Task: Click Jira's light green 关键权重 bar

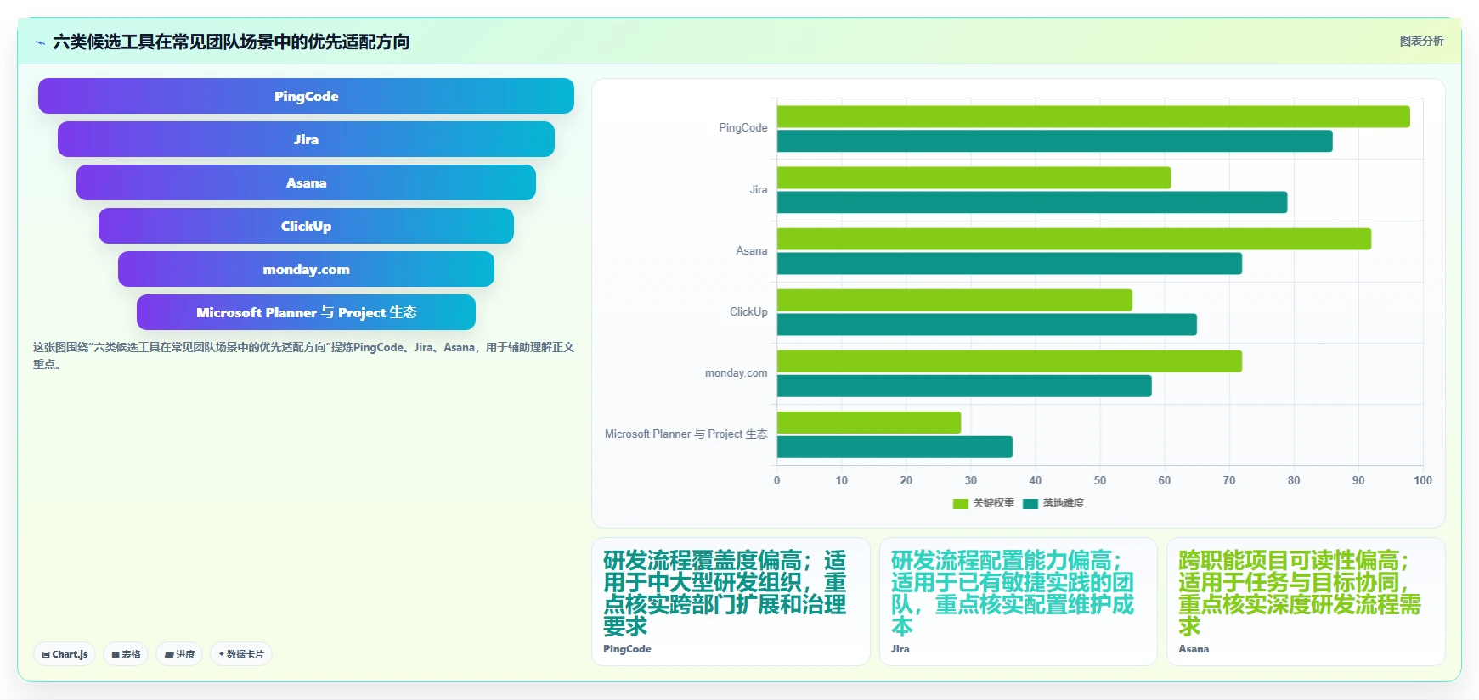Action: (974, 178)
